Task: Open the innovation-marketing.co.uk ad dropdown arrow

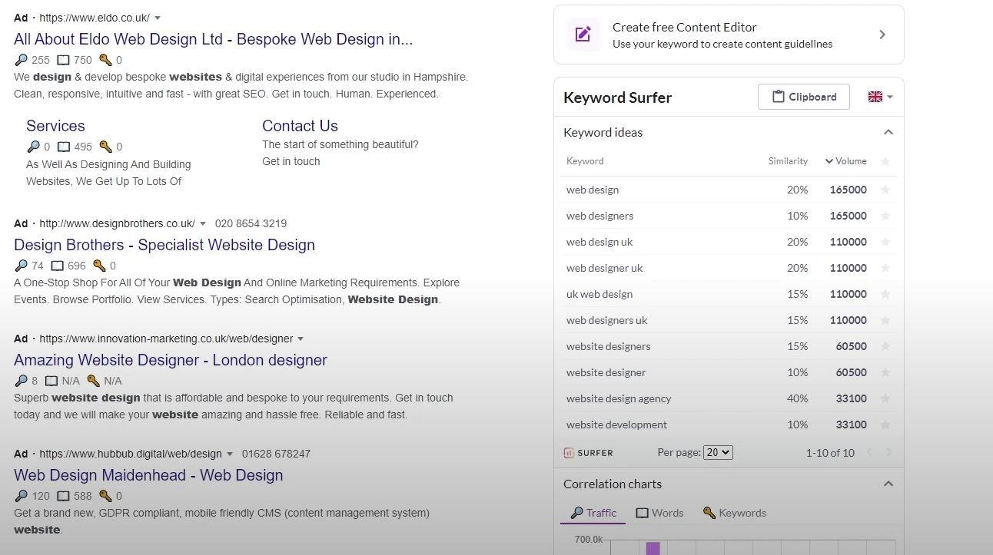Action: (301, 339)
